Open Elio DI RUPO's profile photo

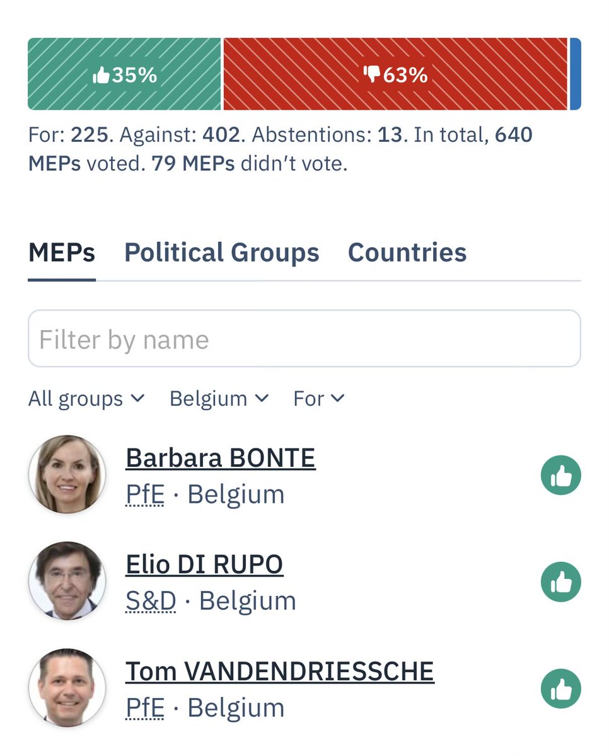point(67,581)
